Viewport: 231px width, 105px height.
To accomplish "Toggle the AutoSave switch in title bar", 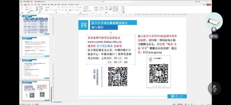I will point(29,2).
